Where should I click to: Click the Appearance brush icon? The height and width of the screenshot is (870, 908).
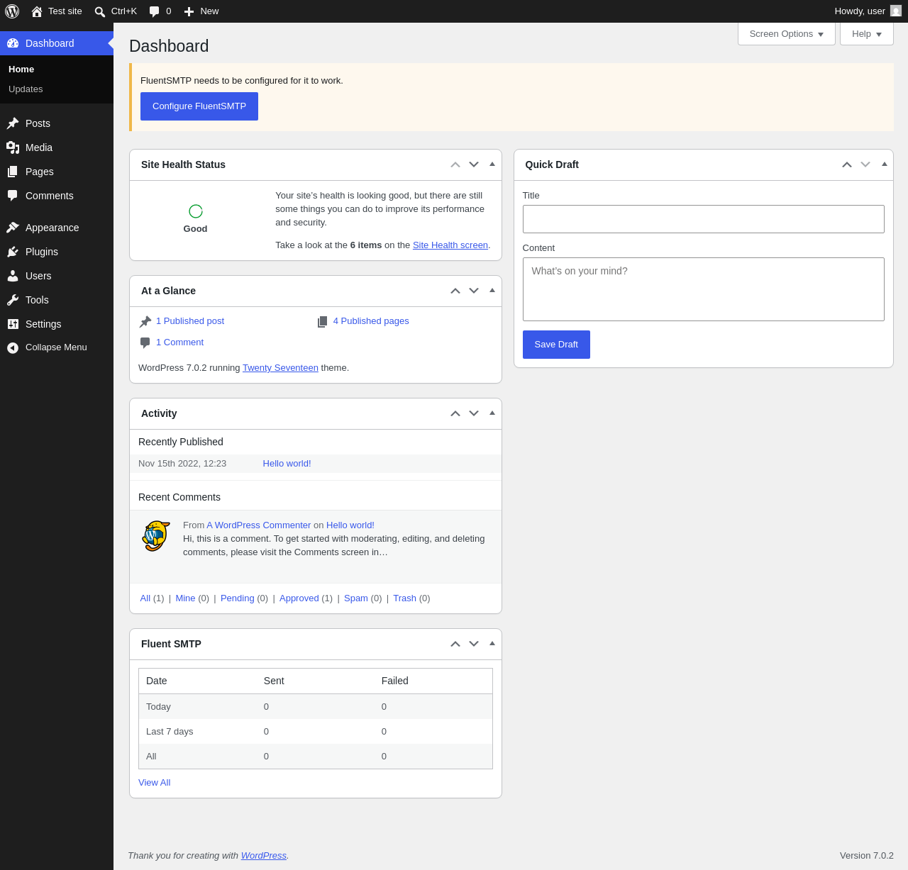[x=13, y=228]
